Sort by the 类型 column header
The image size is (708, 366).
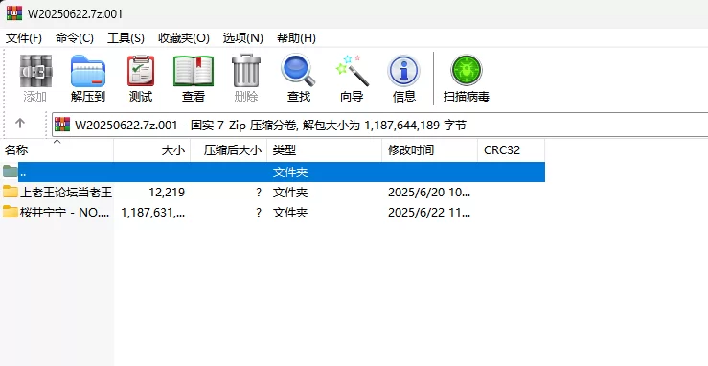point(325,150)
